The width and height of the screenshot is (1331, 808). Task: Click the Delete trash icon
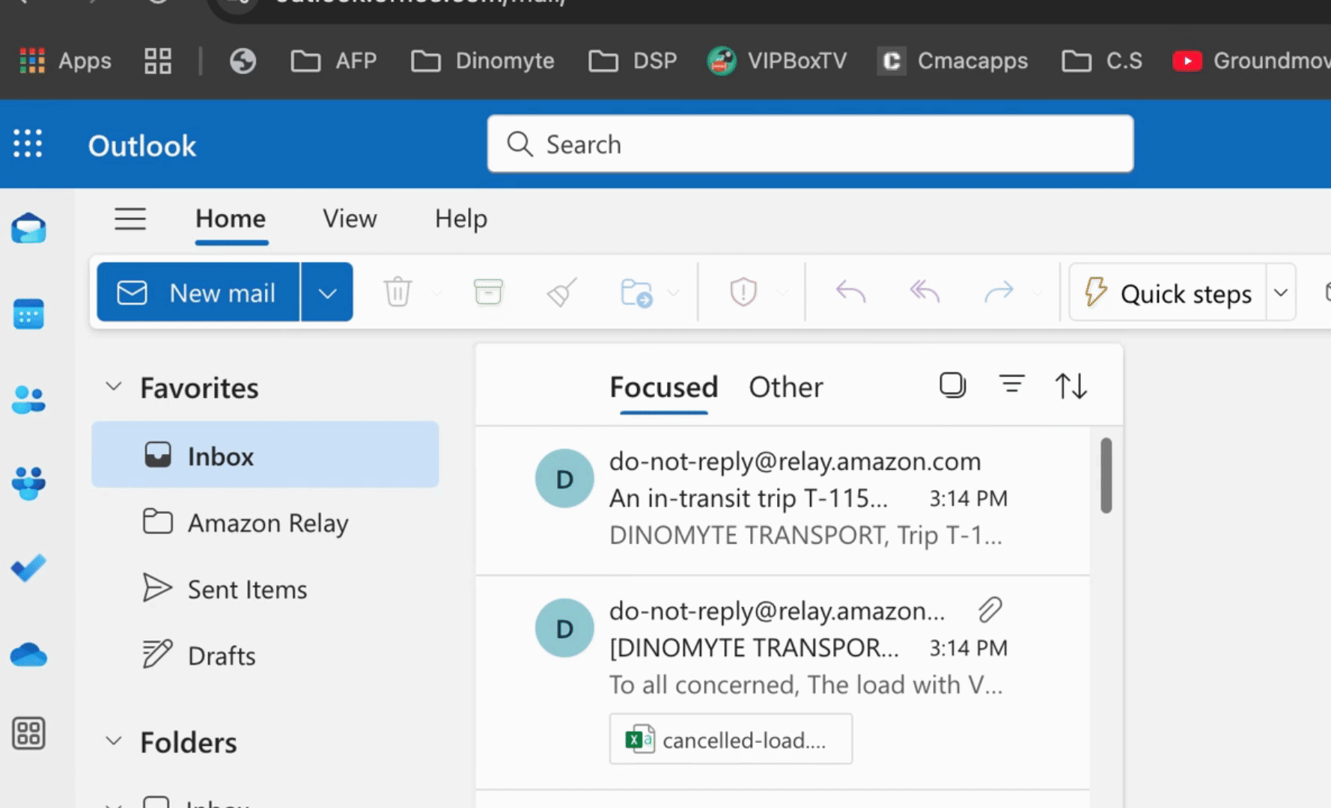coord(398,292)
